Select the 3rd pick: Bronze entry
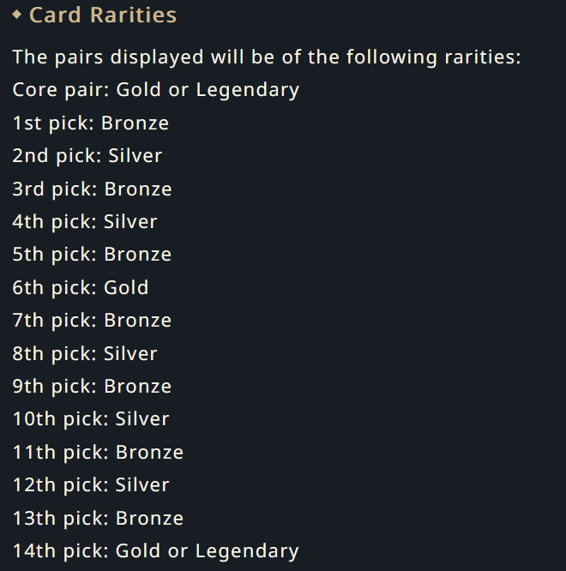 pyautogui.click(x=92, y=189)
